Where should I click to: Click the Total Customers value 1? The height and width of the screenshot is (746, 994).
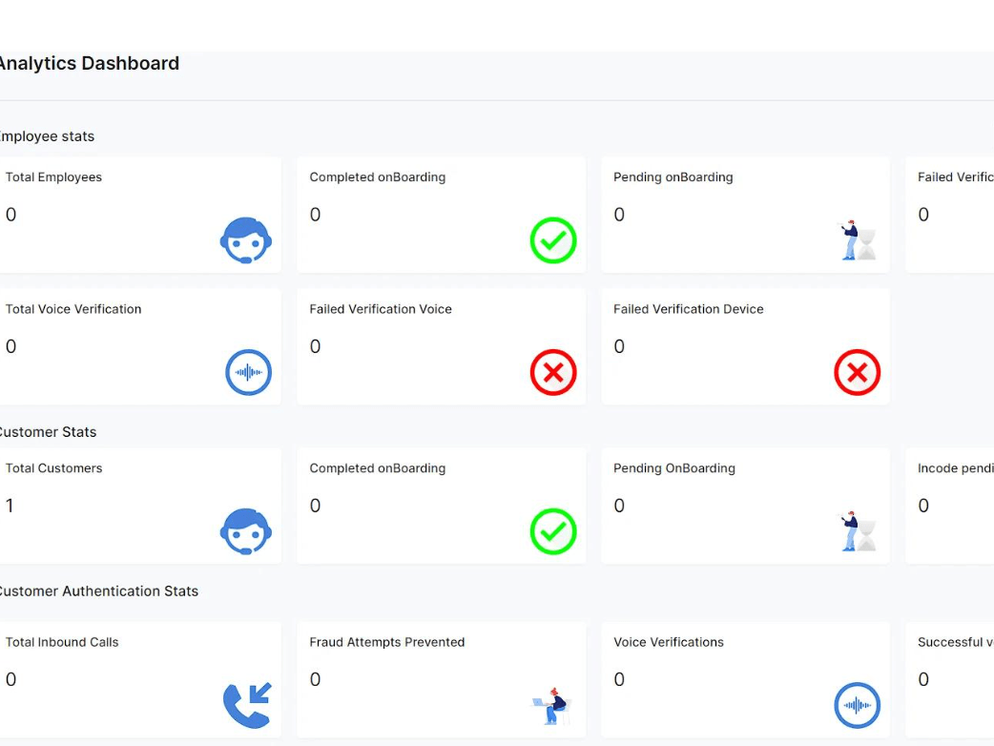tap(10, 506)
